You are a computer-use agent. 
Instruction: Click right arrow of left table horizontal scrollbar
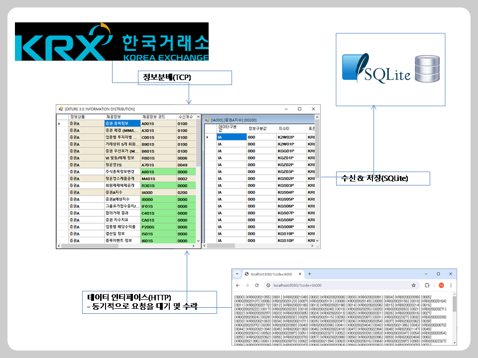point(193,246)
